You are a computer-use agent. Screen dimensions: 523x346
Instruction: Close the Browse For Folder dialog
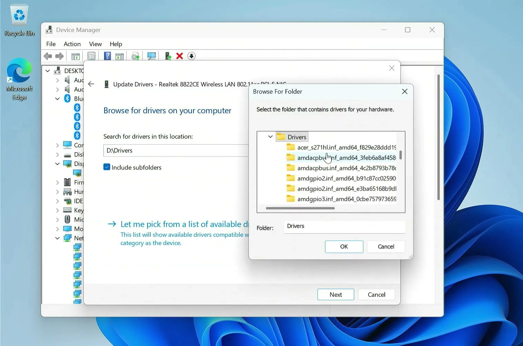pos(405,92)
